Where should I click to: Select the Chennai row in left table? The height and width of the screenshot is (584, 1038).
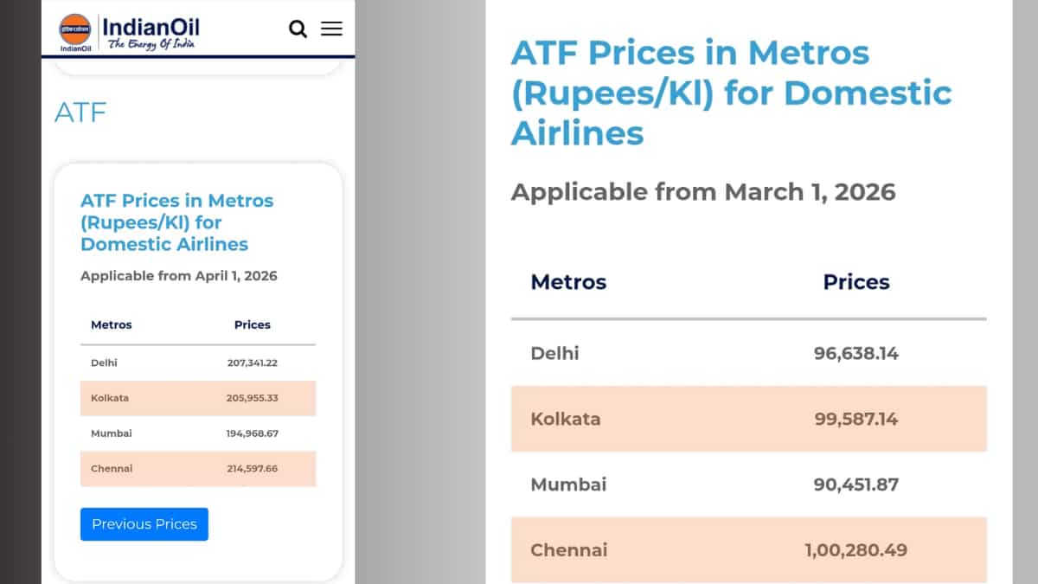tap(197, 468)
